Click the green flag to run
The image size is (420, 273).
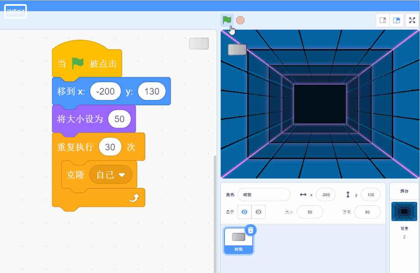(x=227, y=20)
